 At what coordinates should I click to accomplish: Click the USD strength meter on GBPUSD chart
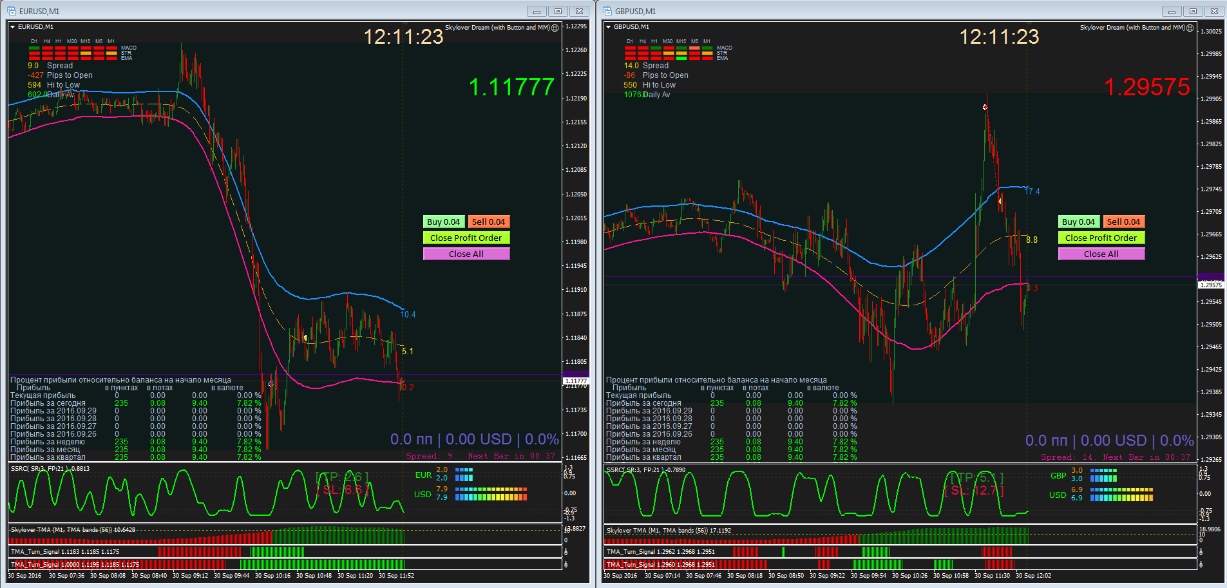pos(1121,494)
